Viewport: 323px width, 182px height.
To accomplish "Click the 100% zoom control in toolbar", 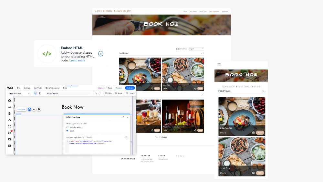I will pos(109,93).
